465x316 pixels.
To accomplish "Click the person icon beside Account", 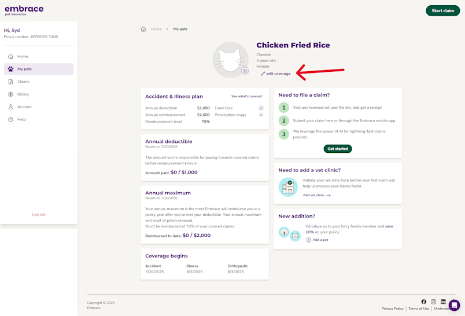I will point(10,107).
